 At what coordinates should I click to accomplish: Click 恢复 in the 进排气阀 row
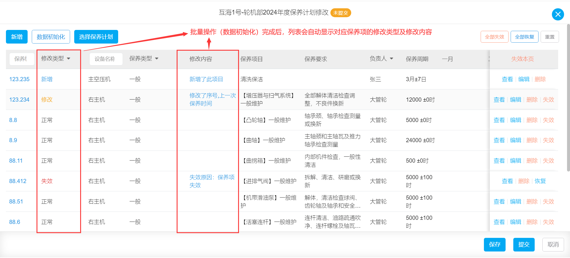540,181
